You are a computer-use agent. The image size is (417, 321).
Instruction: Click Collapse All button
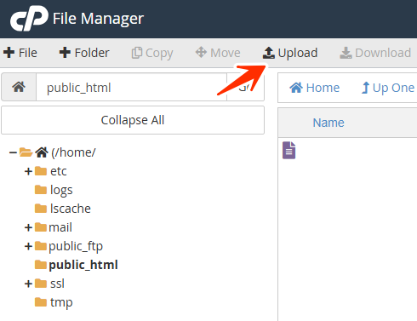pyautogui.click(x=133, y=120)
